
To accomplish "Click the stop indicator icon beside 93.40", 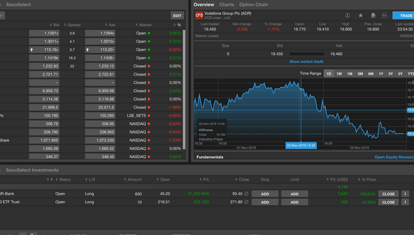I will coord(246,194).
